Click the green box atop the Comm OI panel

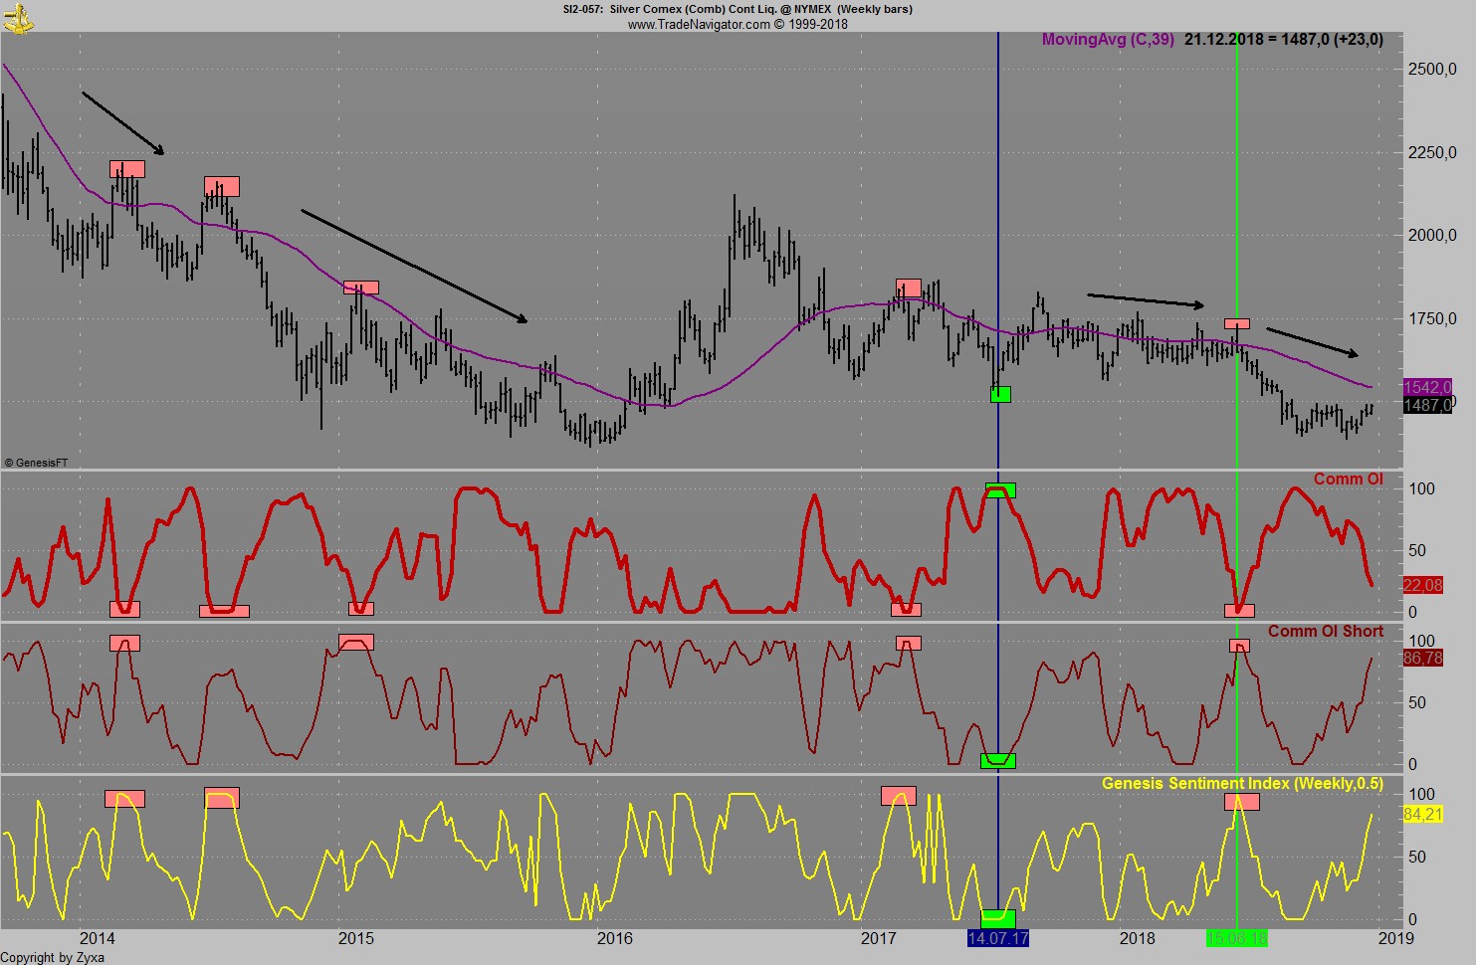tap(1000, 489)
